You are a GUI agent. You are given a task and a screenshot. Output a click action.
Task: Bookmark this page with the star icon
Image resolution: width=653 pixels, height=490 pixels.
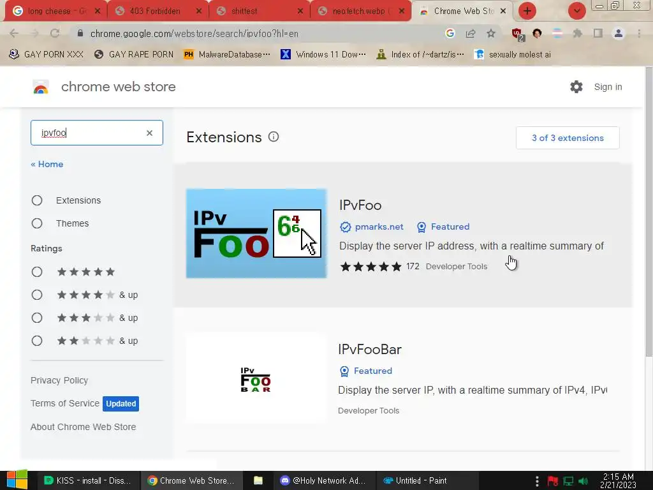pos(491,33)
